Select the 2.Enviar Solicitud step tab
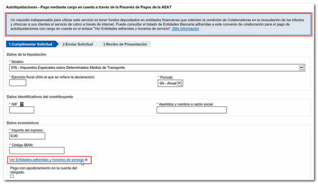Screen dimensions: 318x184 [x=78, y=44]
